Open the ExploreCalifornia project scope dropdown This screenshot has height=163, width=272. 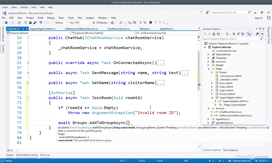click(38, 33)
